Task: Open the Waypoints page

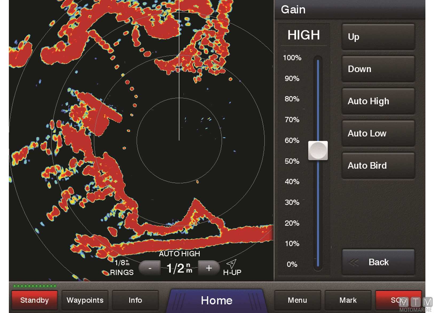Action: coord(85,300)
